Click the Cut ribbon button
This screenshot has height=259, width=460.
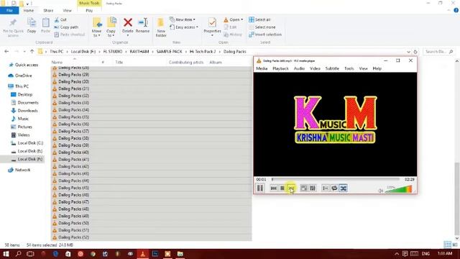pos(60,19)
